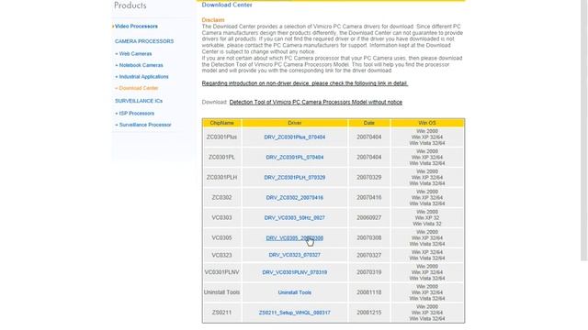The image size is (588, 330).
Task: Click the ChipName column header
Action: coord(222,123)
